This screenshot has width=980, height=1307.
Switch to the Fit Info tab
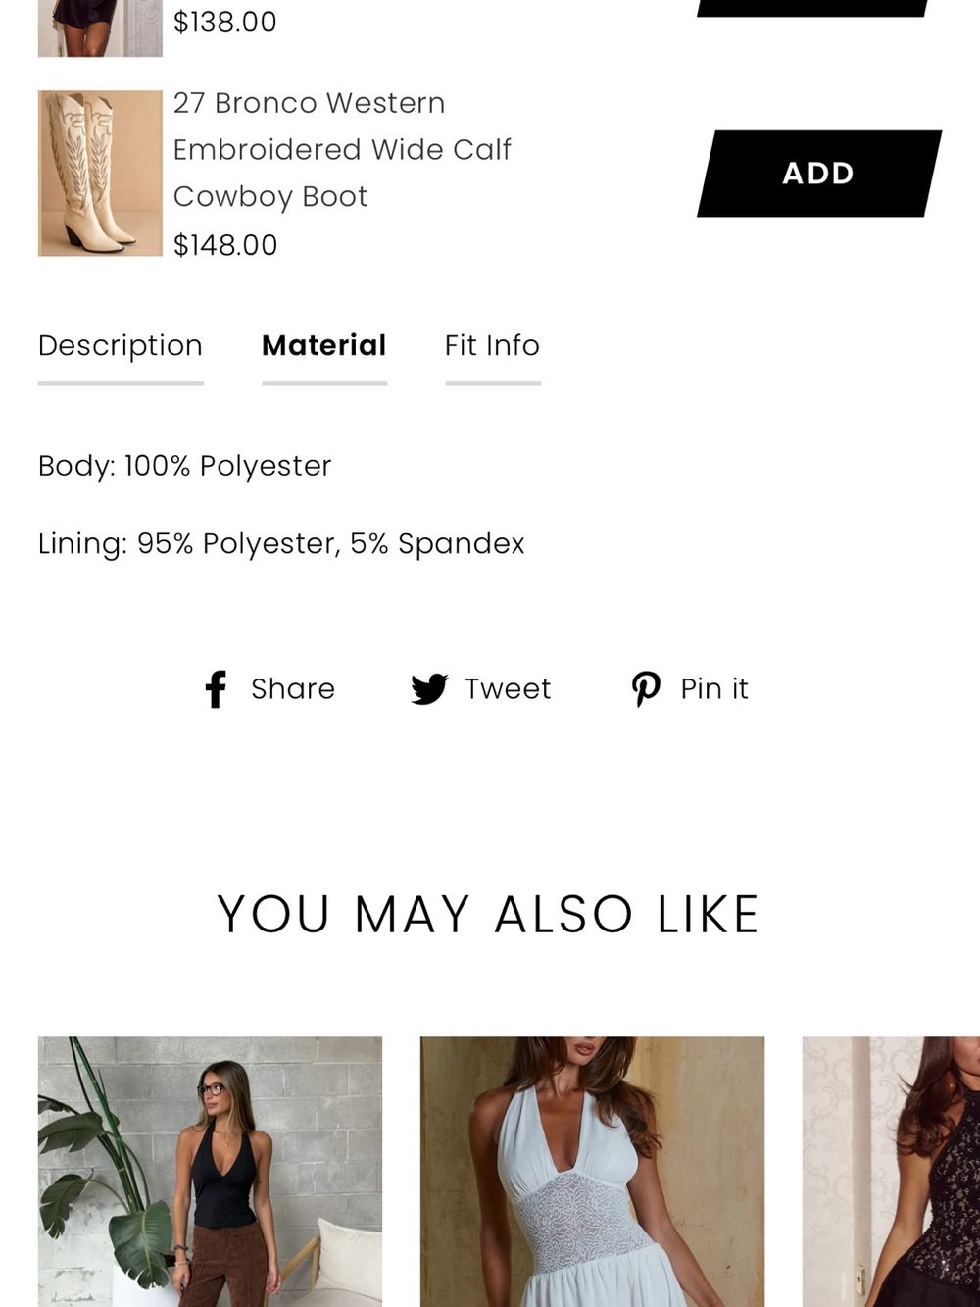click(x=492, y=346)
